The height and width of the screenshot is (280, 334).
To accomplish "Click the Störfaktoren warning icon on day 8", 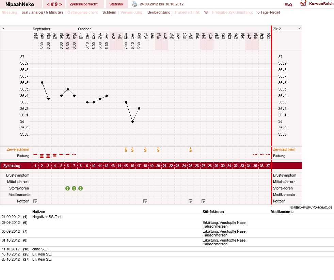I will point(80,188).
